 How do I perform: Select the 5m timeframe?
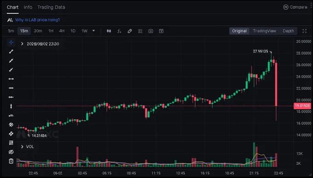pos(11,31)
